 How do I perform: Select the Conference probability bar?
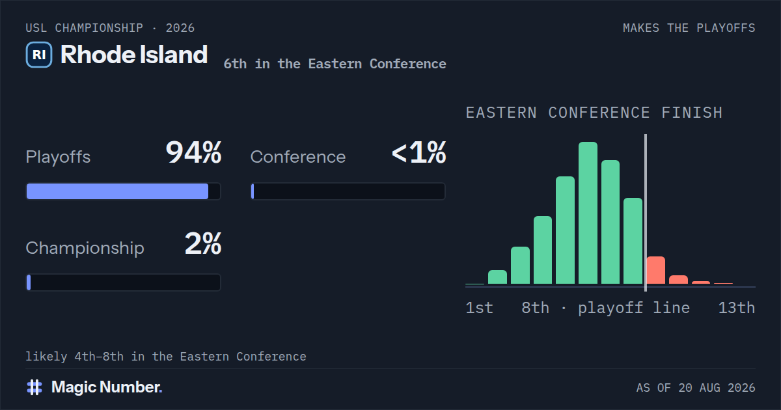click(x=348, y=191)
